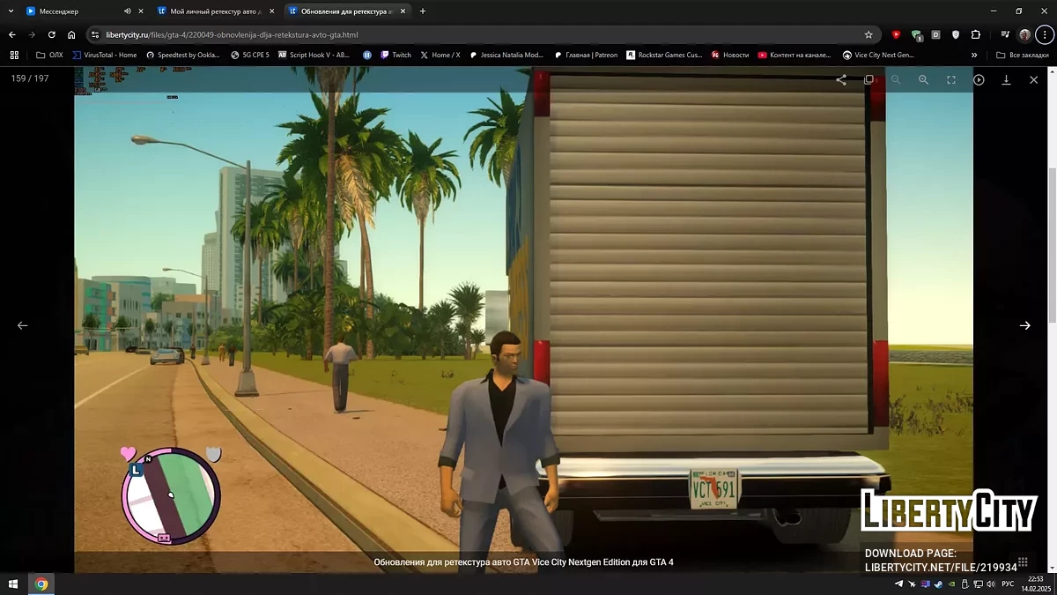Download the current gallery image
The width and height of the screenshot is (1057, 595).
(1006, 79)
